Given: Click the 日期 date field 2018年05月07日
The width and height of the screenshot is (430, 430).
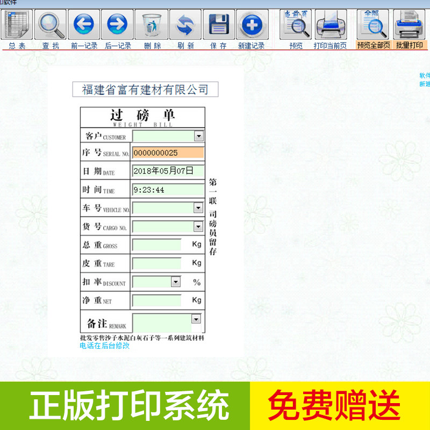Looking at the screenshot, I should click(x=168, y=171).
